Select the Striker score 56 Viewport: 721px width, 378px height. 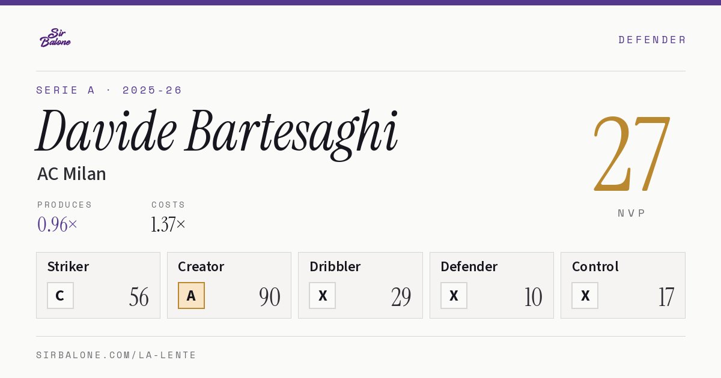click(x=139, y=297)
